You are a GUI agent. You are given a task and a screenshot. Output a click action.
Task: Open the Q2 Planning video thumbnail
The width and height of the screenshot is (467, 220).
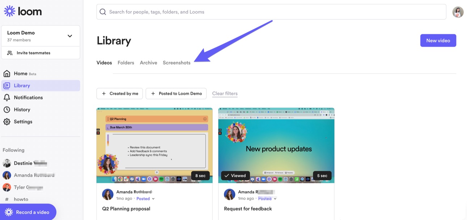click(x=154, y=145)
